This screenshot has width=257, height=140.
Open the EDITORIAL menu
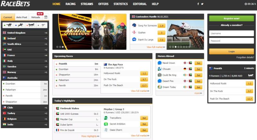click(x=140, y=4)
